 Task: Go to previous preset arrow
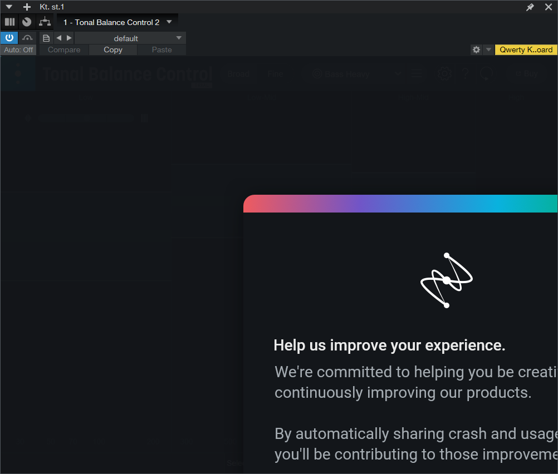point(59,38)
